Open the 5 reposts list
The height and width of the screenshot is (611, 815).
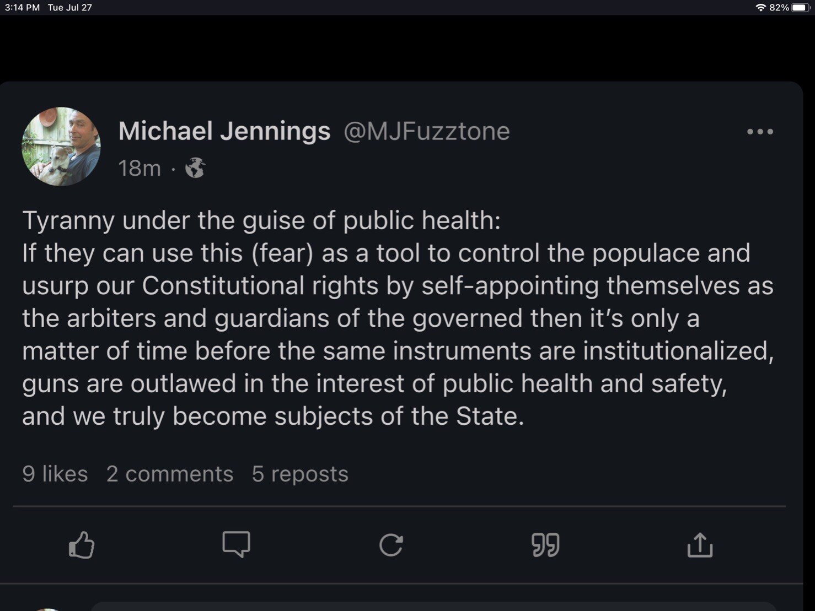click(x=300, y=474)
